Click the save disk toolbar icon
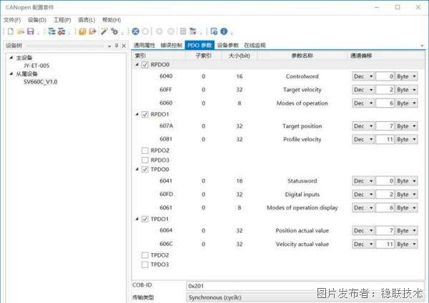 pos(30,31)
